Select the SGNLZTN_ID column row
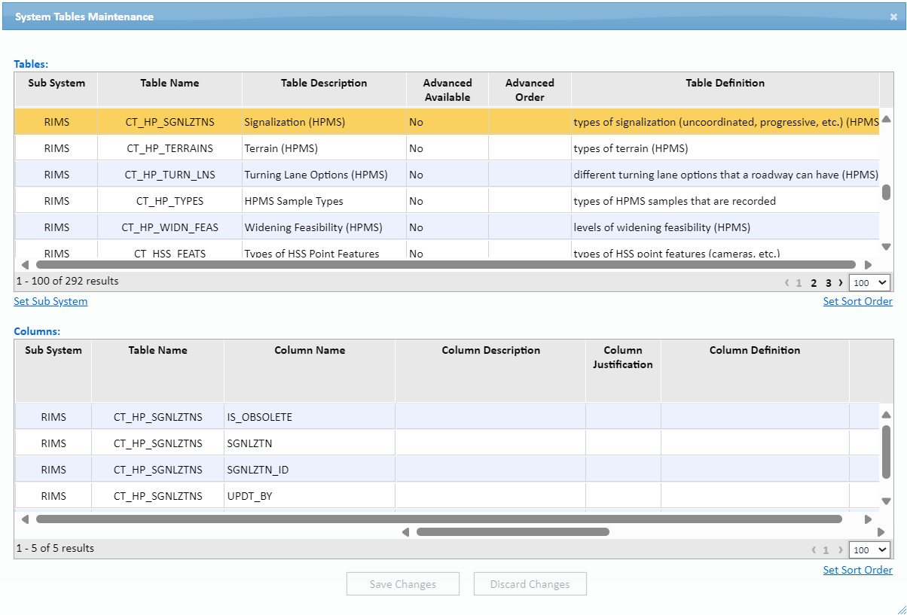The width and height of the screenshot is (907, 615). coord(447,470)
